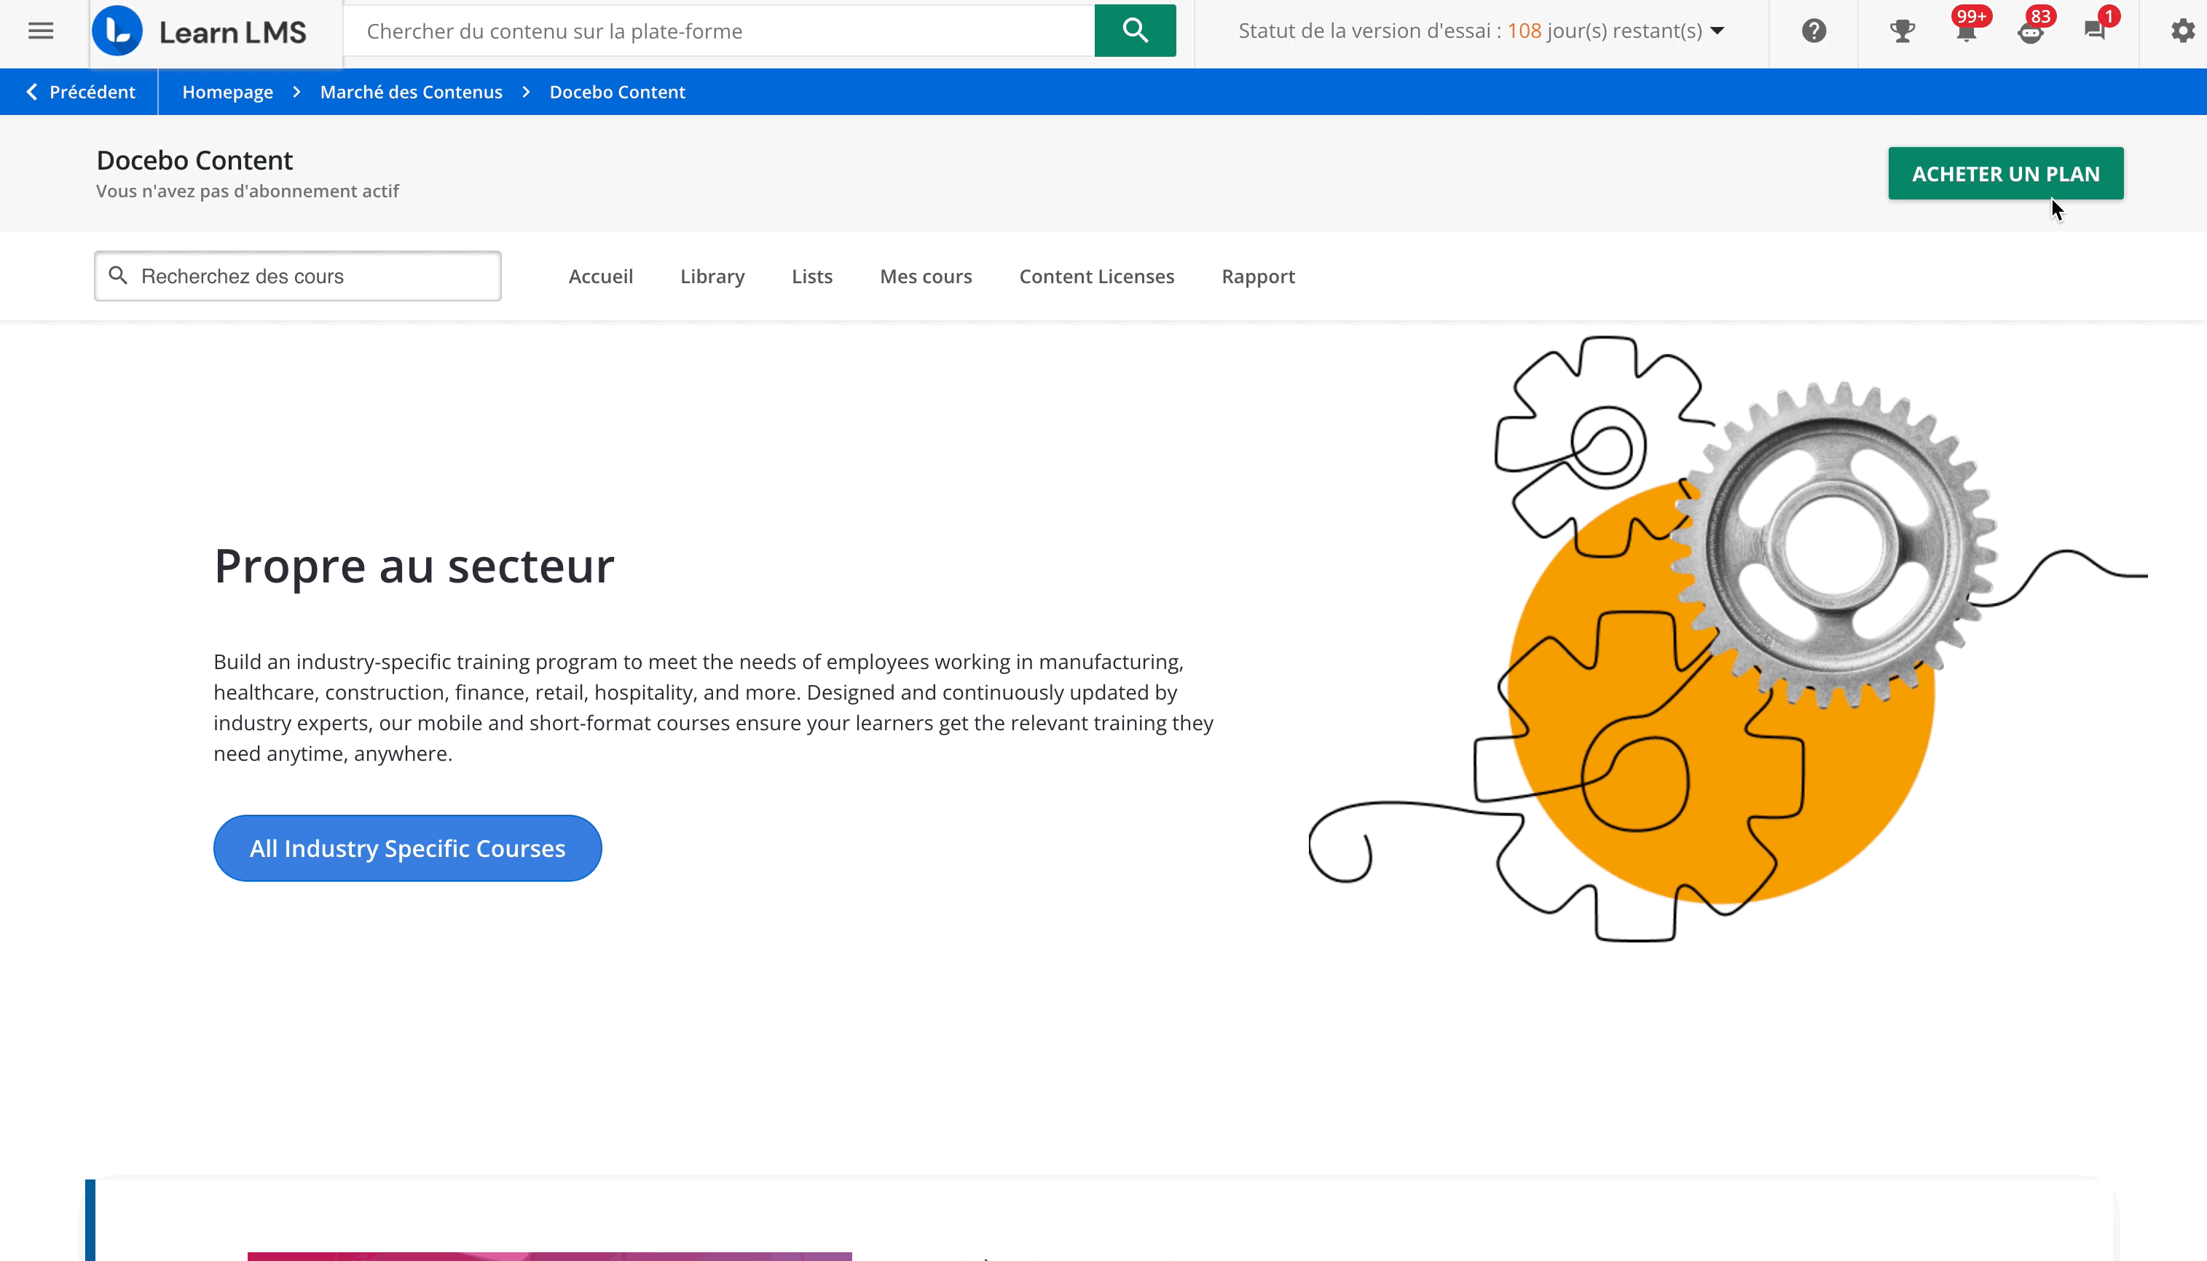The height and width of the screenshot is (1261, 2207).
Task: Click the Homepage breadcrumb
Action: (x=227, y=92)
